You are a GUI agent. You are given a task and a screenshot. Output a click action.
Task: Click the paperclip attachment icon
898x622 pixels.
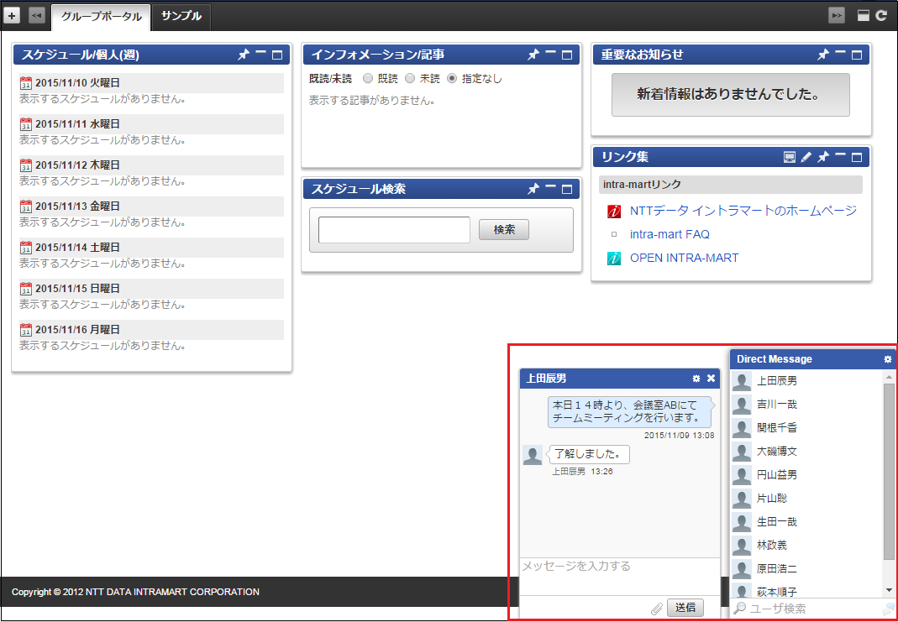click(657, 609)
